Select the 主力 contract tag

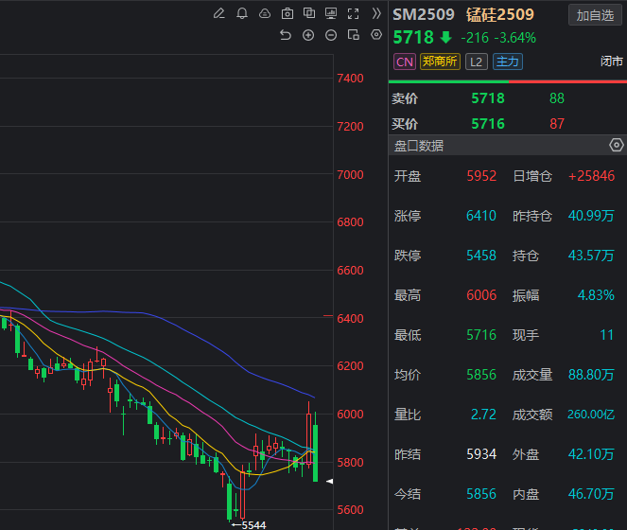point(508,62)
